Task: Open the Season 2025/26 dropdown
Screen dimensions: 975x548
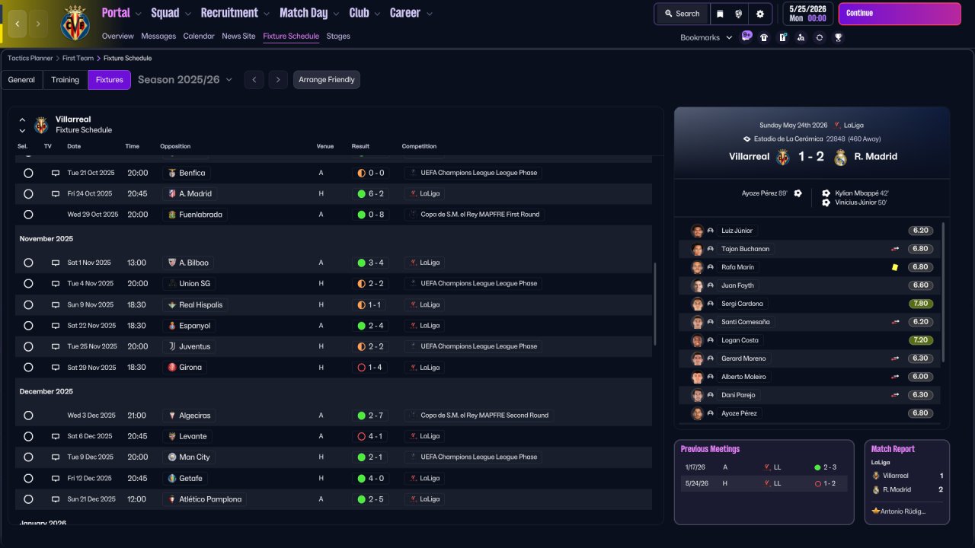Action: pyautogui.click(x=185, y=80)
